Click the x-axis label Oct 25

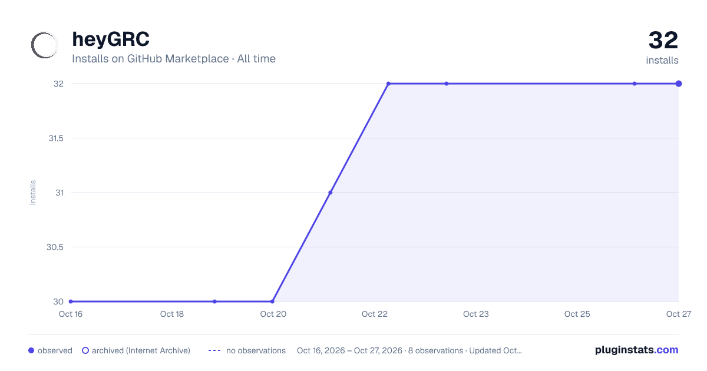pyautogui.click(x=577, y=314)
